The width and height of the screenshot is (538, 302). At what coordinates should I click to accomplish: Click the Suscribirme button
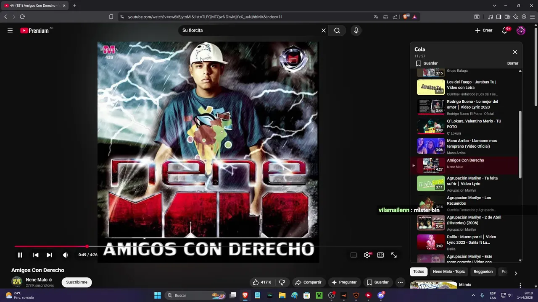76,282
